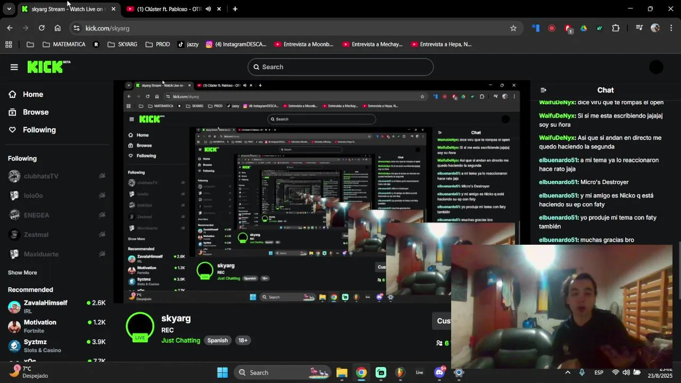Viewport: 681px width, 383px height.
Task: Open Kick app in taskbar
Action: click(381, 372)
